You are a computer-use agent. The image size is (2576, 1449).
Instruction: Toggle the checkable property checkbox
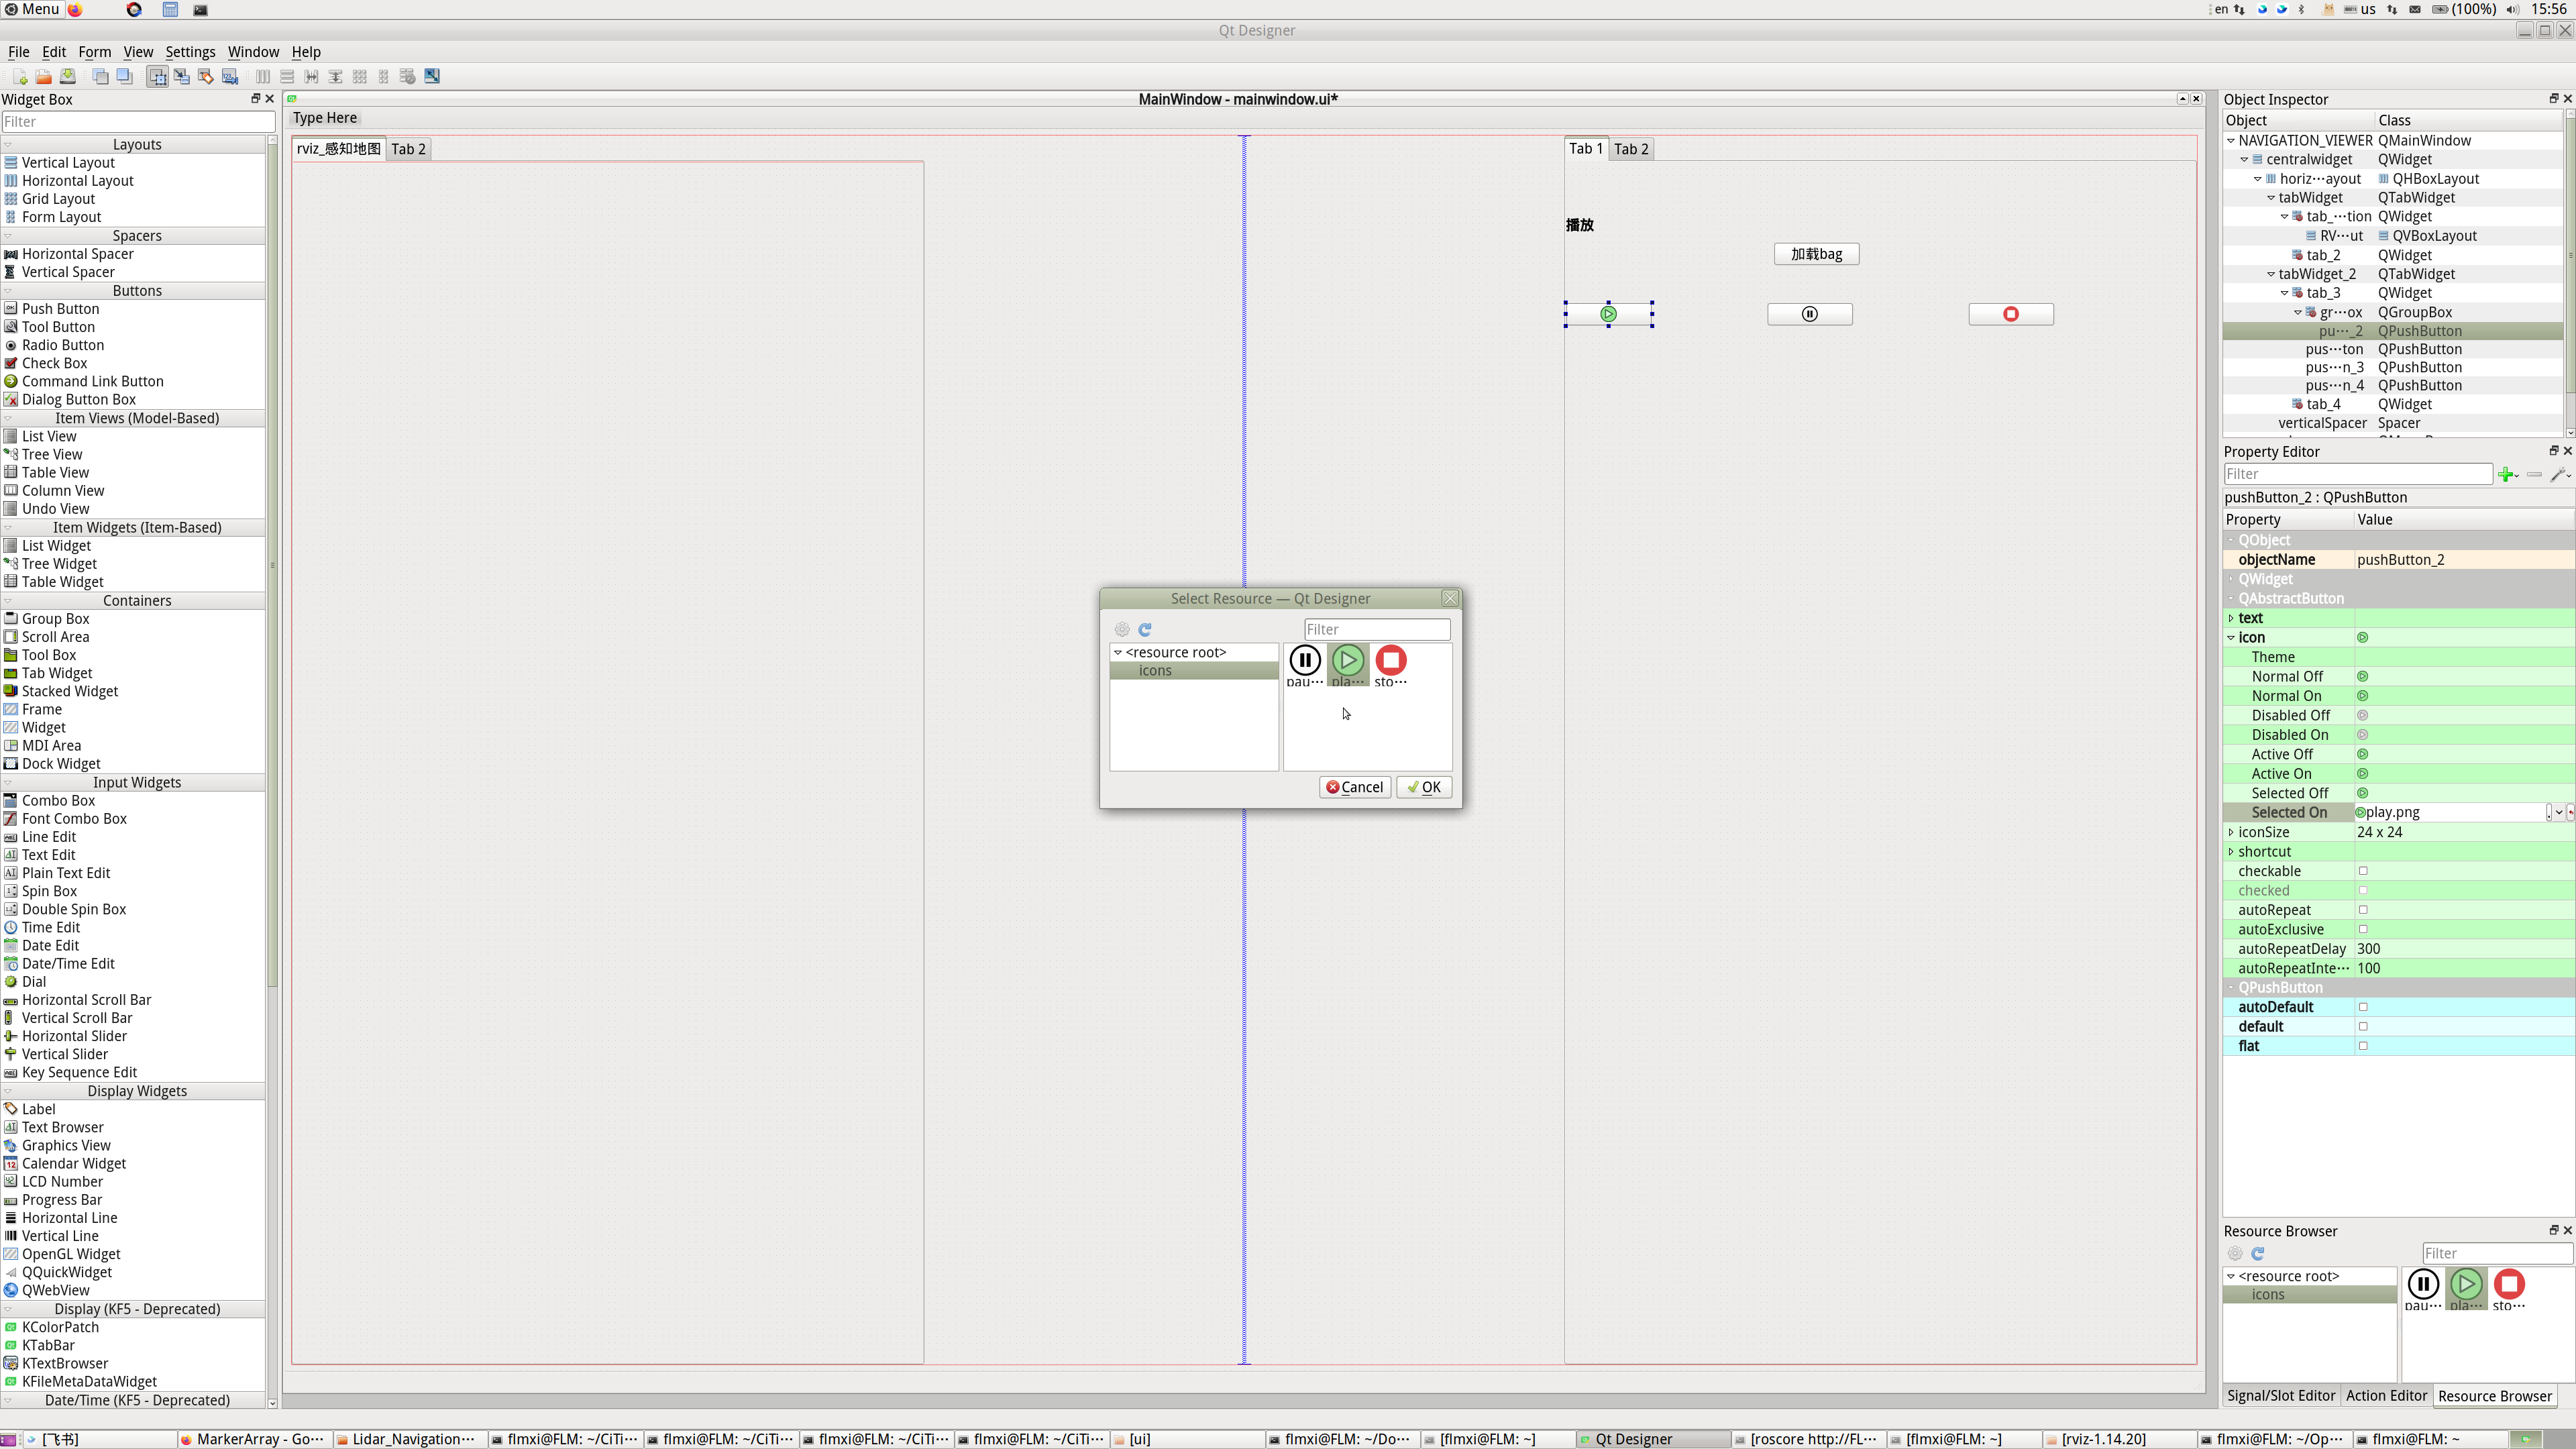click(2363, 871)
